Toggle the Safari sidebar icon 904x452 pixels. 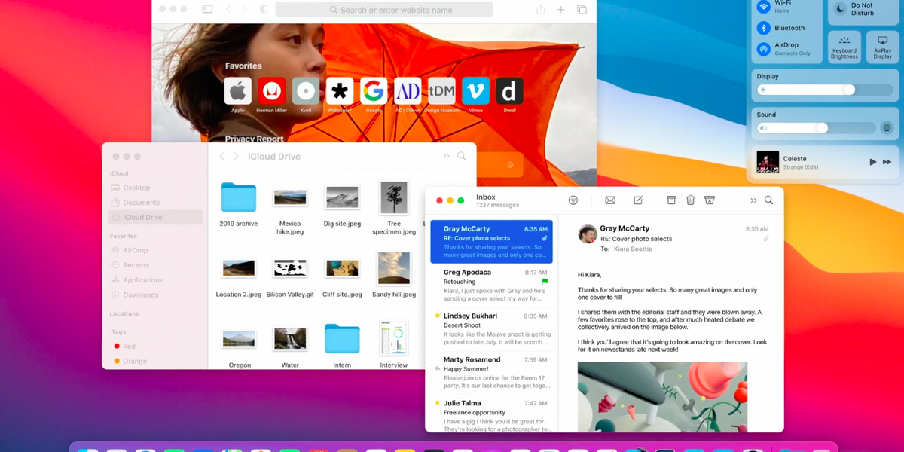pos(207,9)
